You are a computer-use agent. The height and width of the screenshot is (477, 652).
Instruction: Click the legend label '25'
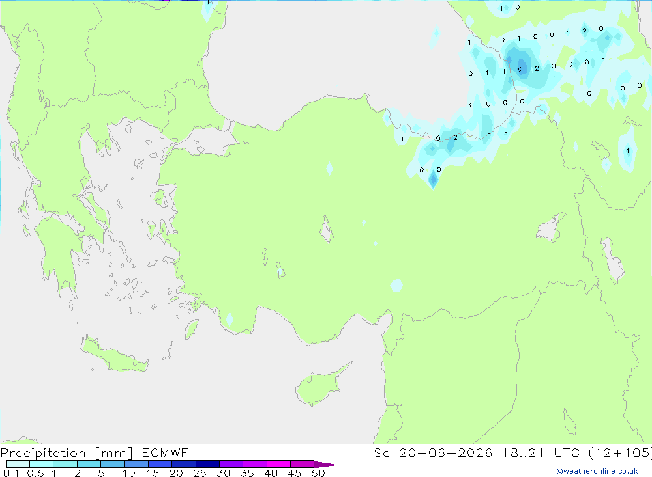[x=200, y=473]
